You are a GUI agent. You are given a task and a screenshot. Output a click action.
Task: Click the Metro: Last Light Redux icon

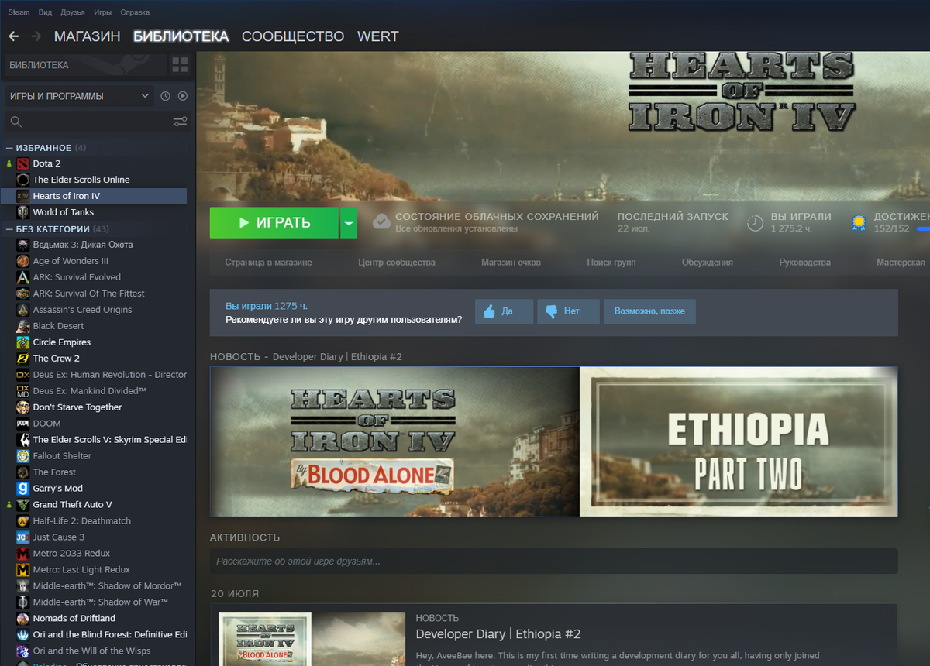pos(23,570)
